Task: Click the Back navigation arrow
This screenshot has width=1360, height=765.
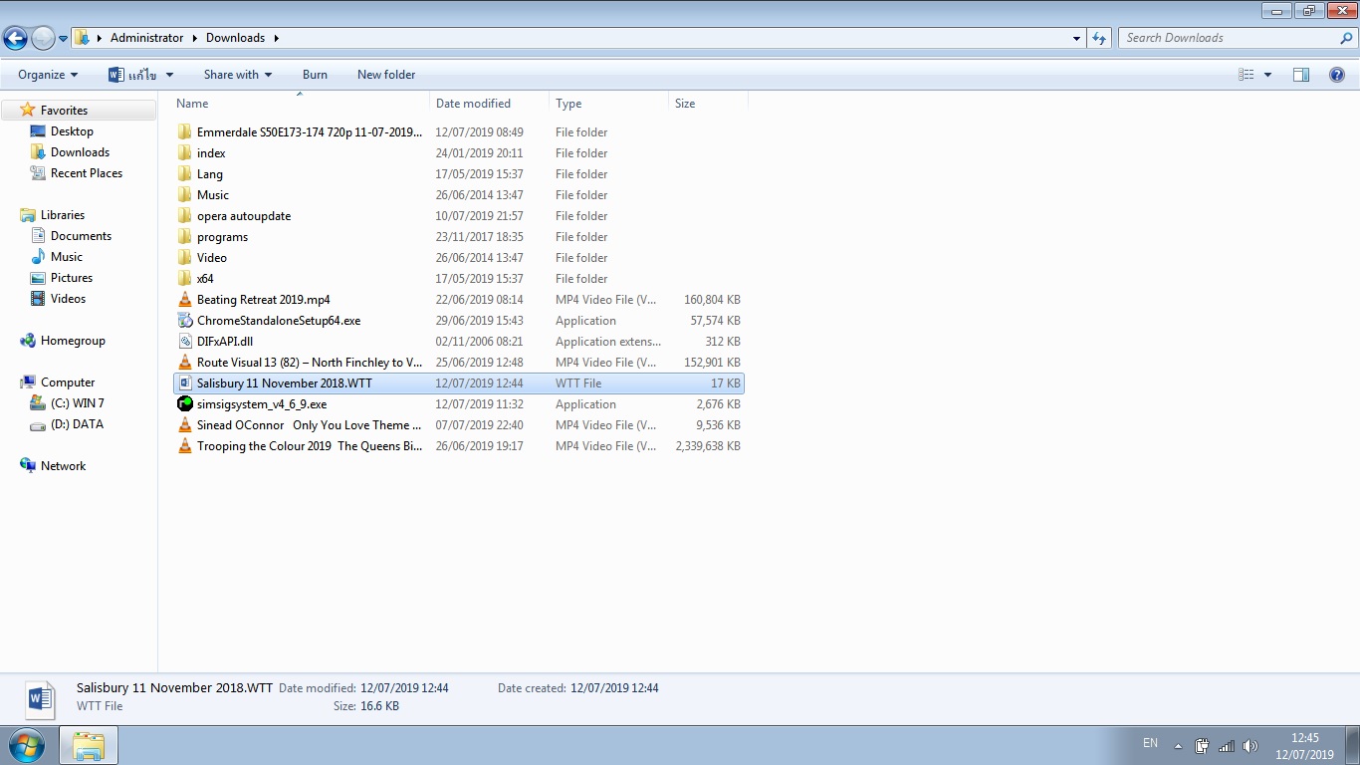Action: tap(15, 38)
